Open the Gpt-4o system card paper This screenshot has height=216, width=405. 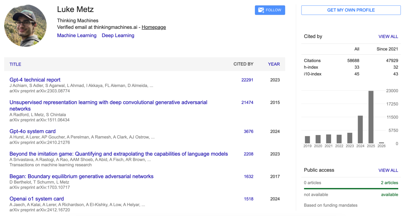pos(33,131)
